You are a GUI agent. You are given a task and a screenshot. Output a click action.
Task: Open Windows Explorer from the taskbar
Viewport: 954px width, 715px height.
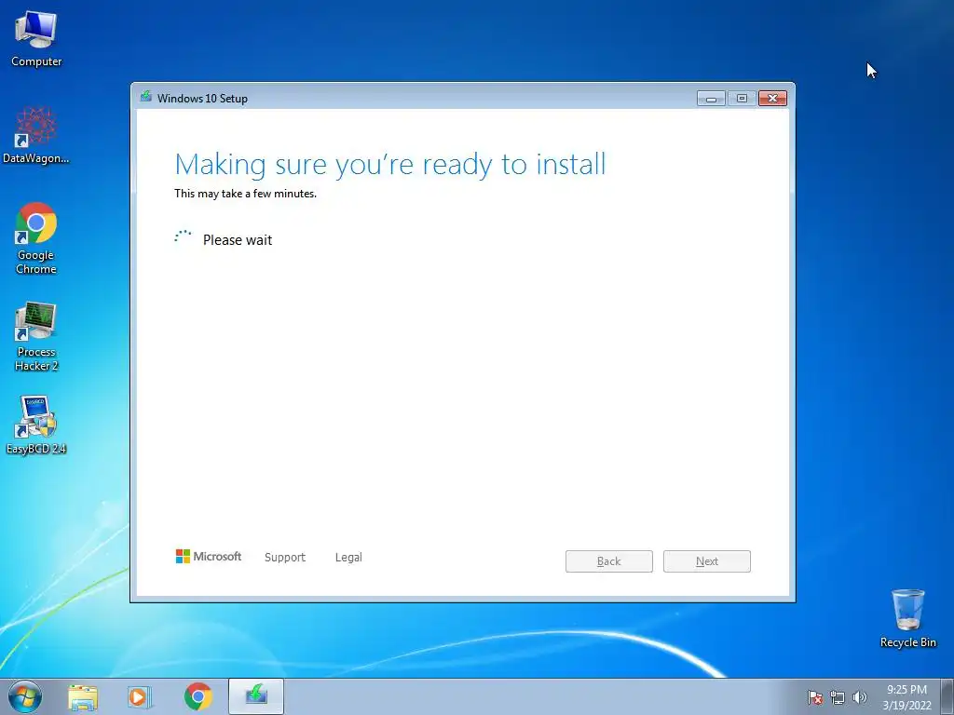click(83, 696)
